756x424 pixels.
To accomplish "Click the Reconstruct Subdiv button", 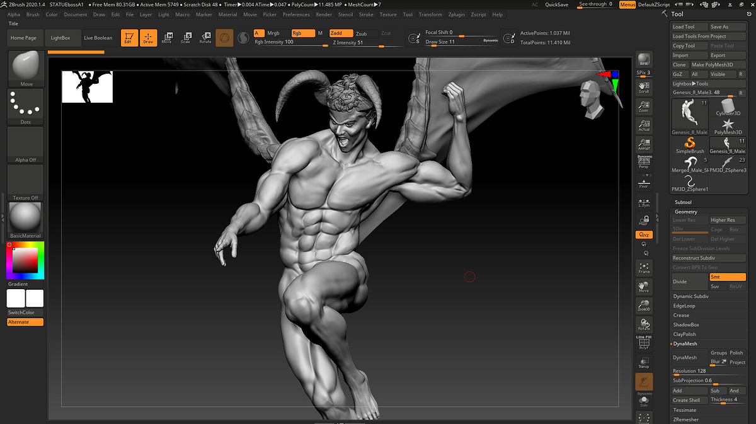I will pos(709,258).
